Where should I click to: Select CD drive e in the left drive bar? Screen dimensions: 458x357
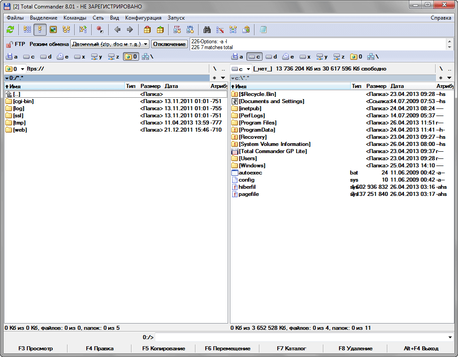point(63,57)
